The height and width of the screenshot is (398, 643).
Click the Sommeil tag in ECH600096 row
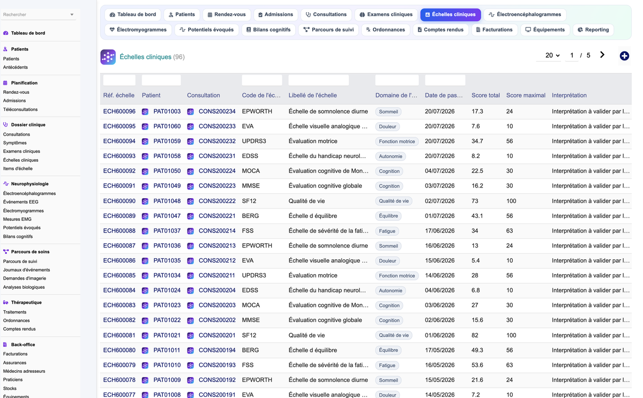[388, 112]
